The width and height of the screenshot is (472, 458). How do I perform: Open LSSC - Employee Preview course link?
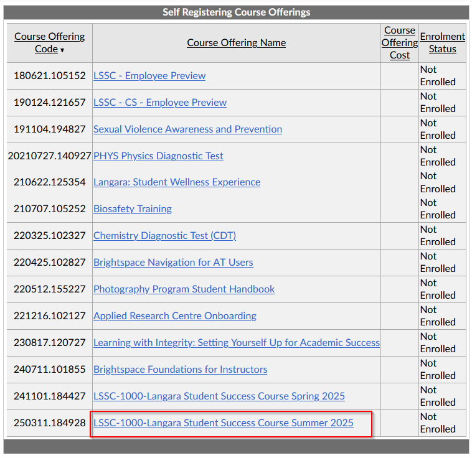[149, 76]
